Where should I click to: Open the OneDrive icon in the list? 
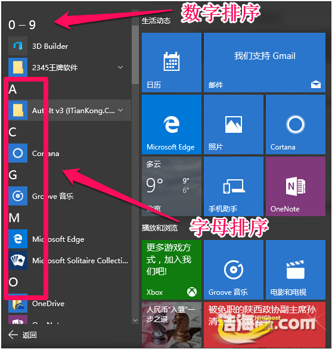[x=18, y=303]
